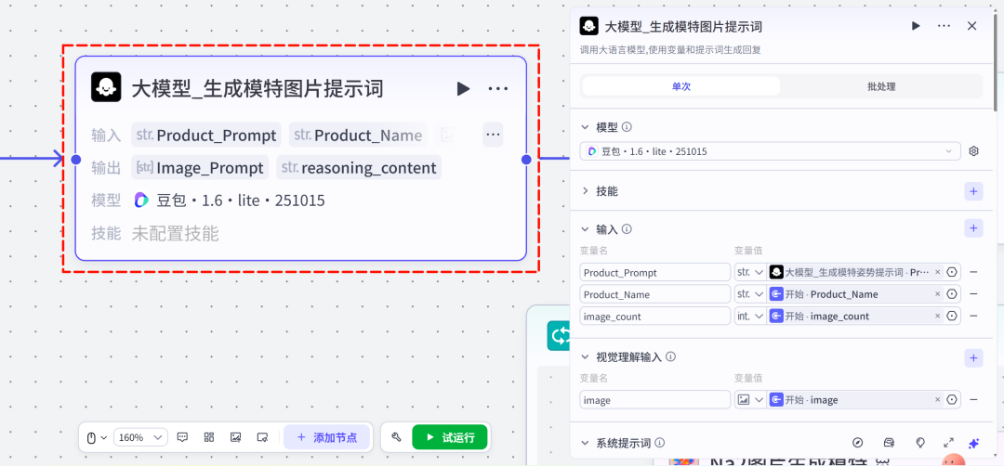View info tooltip for 视觉理解输入
The width and height of the screenshot is (1004, 466).
[671, 357]
